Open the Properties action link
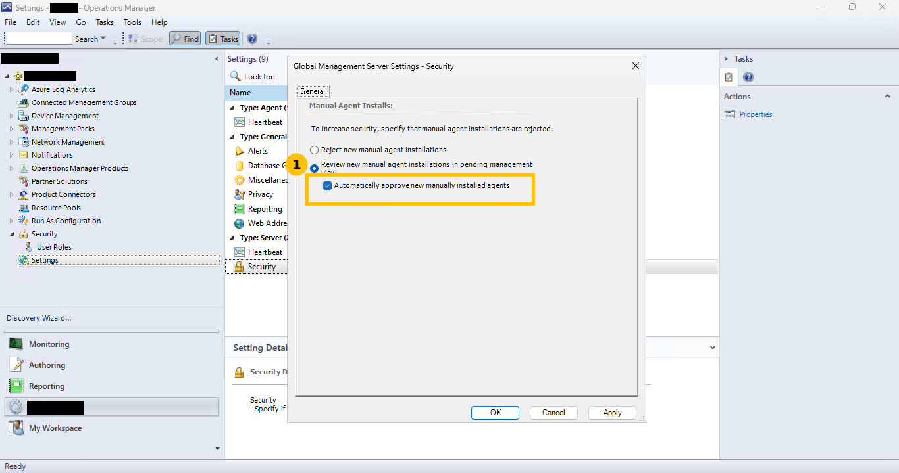899x473 pixels. tap(756, 114)
